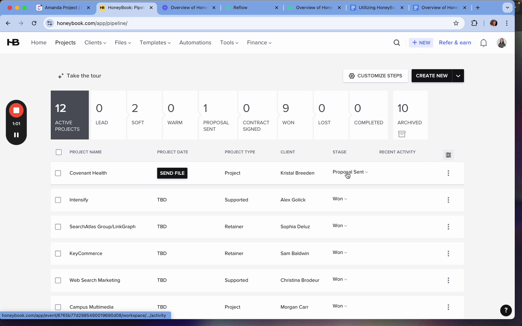The height and width of the screenshot is (326, 522).
Task: Open Customize Steps settings
Action: tap(375, 76)
